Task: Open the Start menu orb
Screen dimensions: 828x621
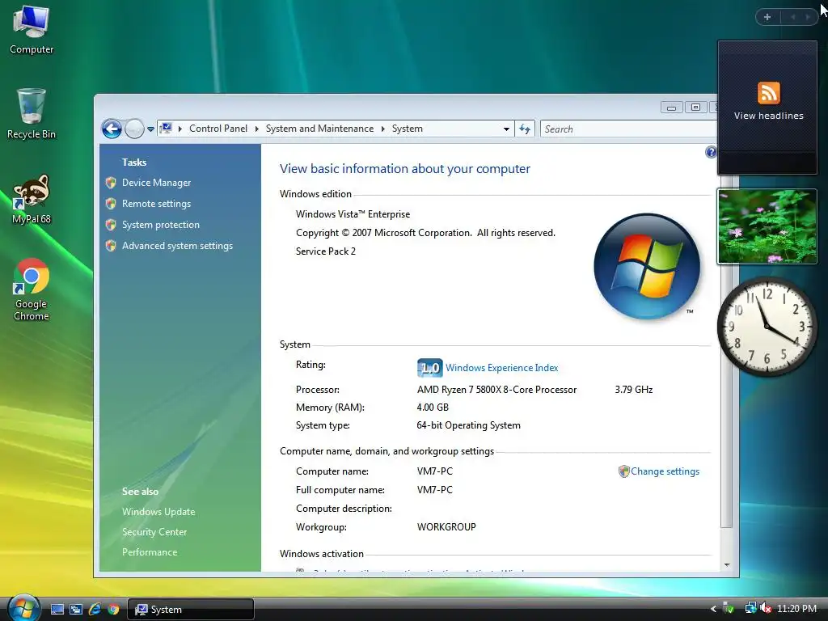Action: tap(23, 607)
